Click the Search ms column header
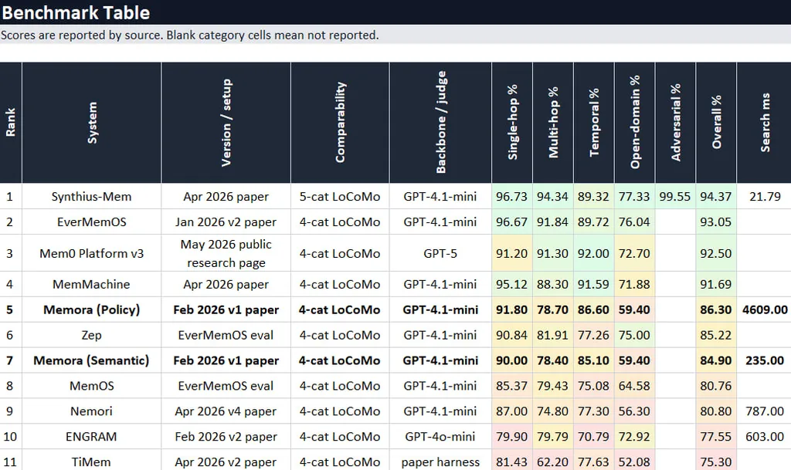 764,123
